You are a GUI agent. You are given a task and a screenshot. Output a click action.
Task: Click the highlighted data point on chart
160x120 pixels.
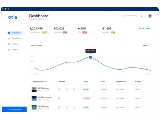[91, 57]
